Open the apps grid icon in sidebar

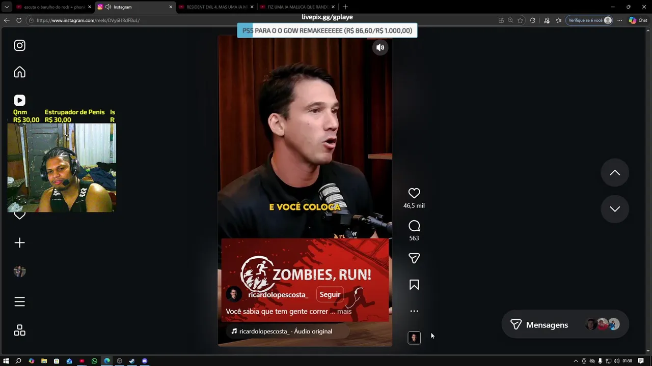click(x=19, y=330)
